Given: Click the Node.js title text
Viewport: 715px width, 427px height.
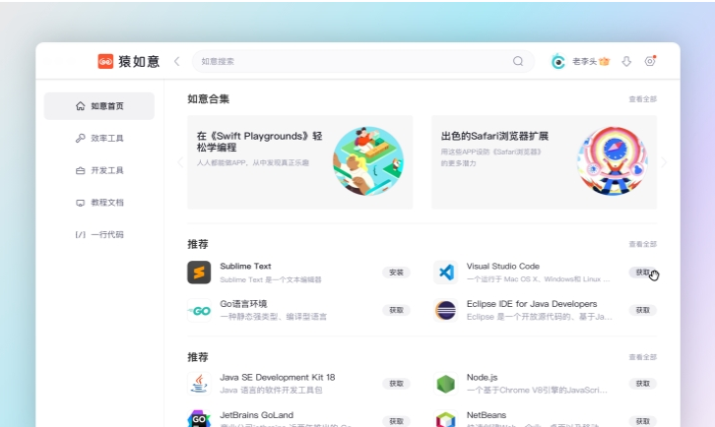Looking at the screenshot, I should [x=482, y=378].
